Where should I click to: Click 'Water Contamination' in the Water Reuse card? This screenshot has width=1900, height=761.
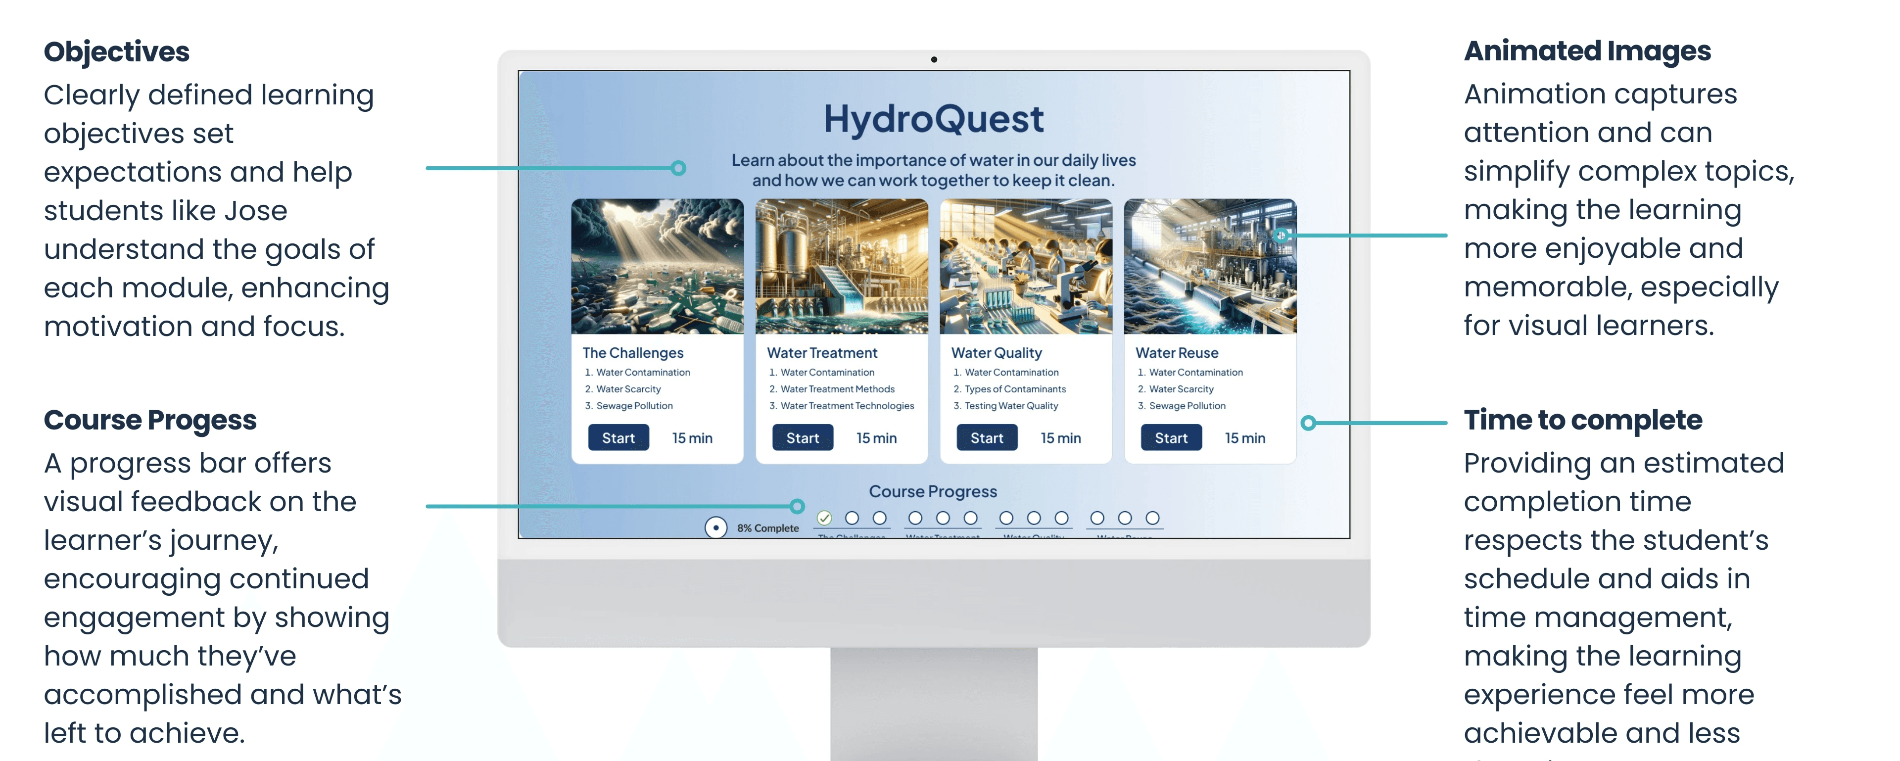coord(1196,373)
